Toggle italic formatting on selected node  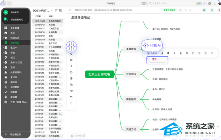pos(175,53)
